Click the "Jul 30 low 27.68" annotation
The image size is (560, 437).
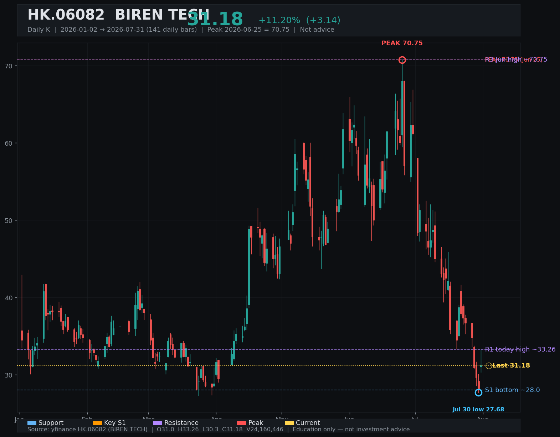tap(478, 410)
